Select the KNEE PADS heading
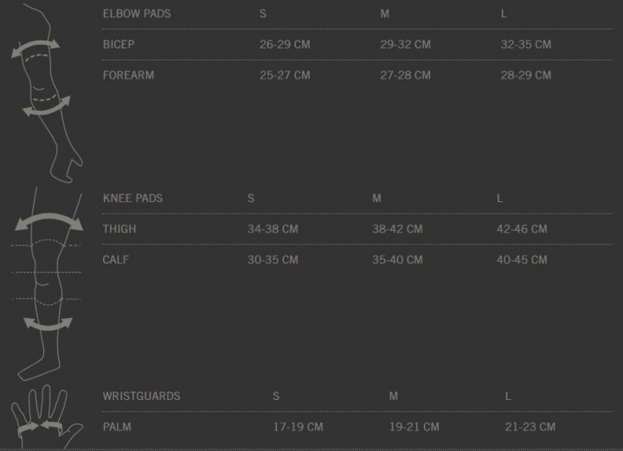The width and height of the screenshot is (623, 451). (132, 199)
